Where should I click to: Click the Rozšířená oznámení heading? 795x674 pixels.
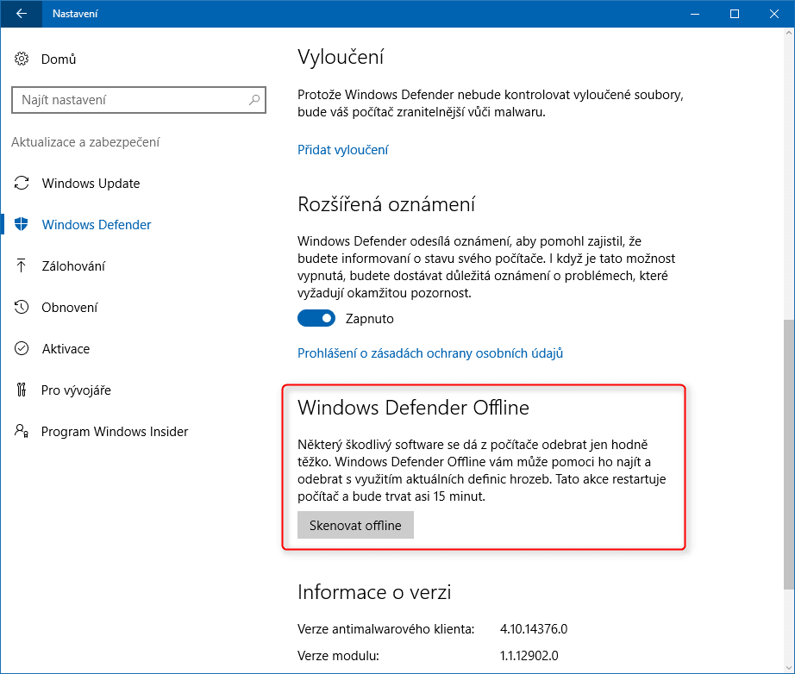pyautogui.click(x=386, y=204)
